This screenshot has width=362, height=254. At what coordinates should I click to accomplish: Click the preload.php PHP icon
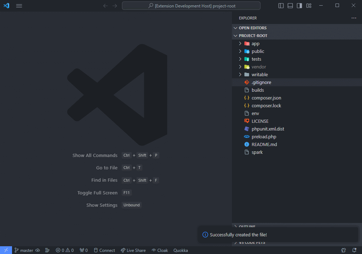[x=247, y=137]
